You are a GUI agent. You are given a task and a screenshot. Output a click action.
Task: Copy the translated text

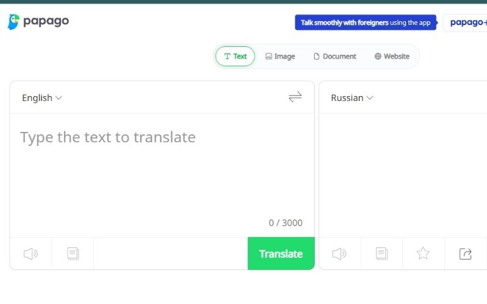pos(382,254)
